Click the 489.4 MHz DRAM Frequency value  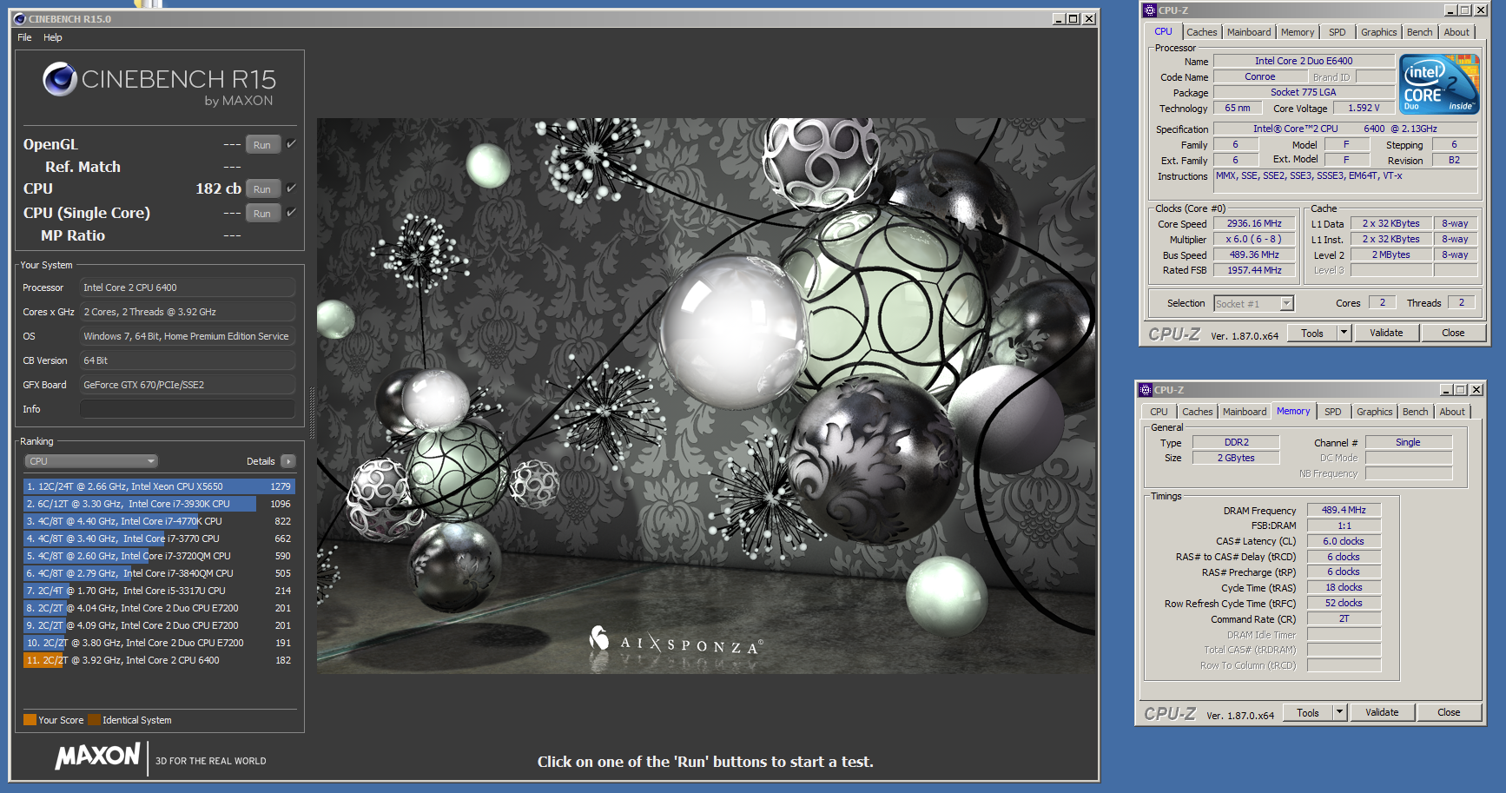pyautogui.click(x=1344, y=510)
